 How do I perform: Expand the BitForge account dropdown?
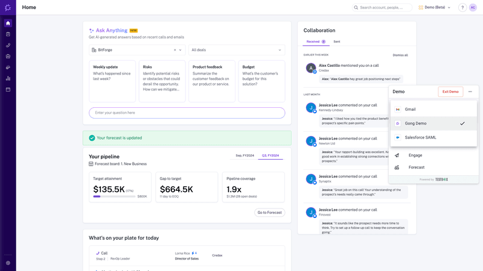(181, 50)
